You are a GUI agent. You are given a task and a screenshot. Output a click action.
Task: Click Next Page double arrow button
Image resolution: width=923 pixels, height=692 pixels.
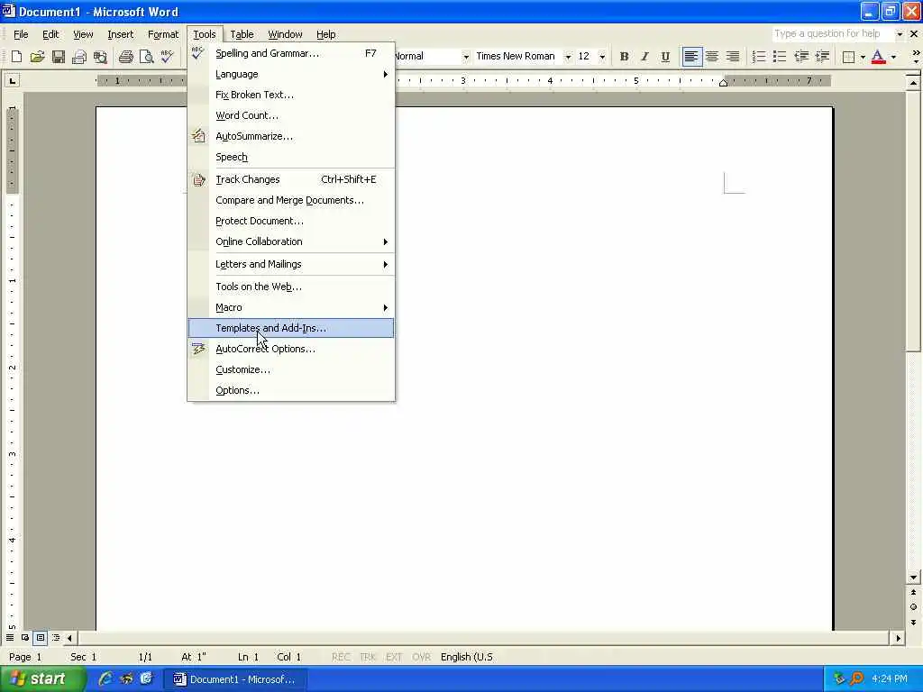point(913,622)
